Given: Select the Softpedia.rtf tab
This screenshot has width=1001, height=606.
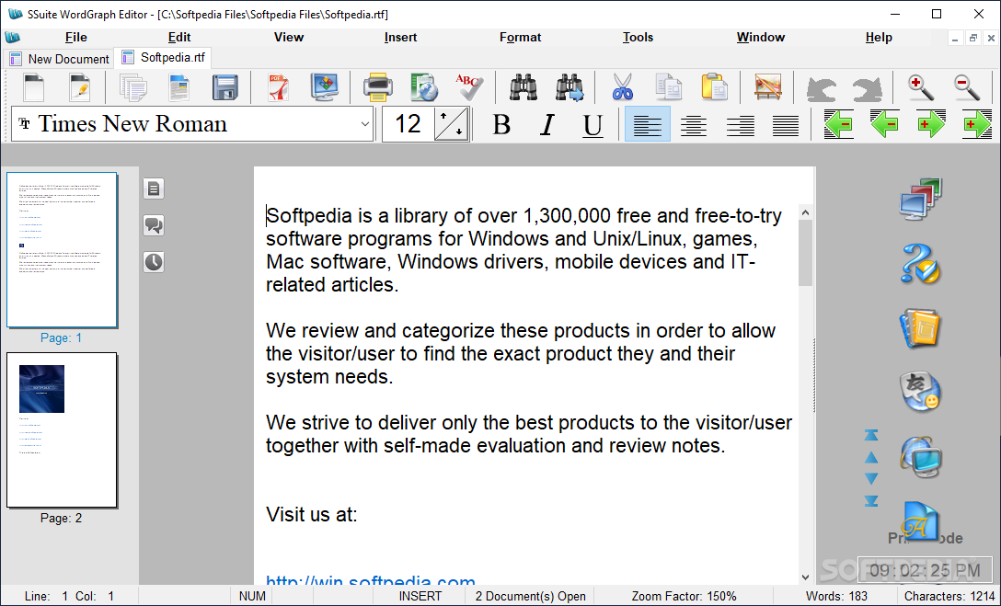Looking at the screenshot, I should coord(163,57).
